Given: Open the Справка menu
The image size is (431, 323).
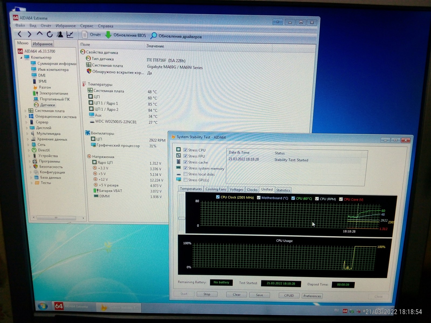Looking at the screenshot, I should point(106,26).
